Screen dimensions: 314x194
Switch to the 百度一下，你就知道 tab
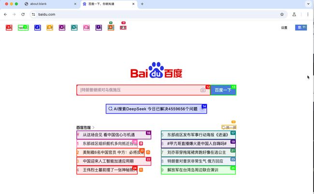(x=109, y=4)
